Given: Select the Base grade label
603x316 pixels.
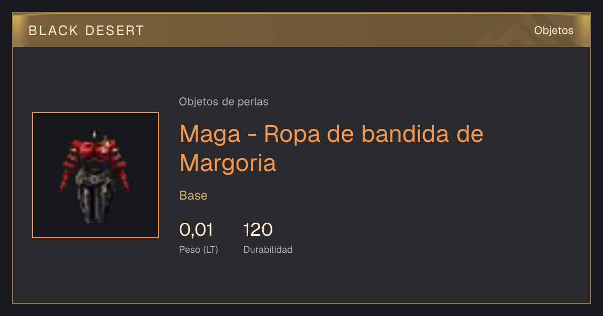Looking at the screenshot, I should [193, 196].
